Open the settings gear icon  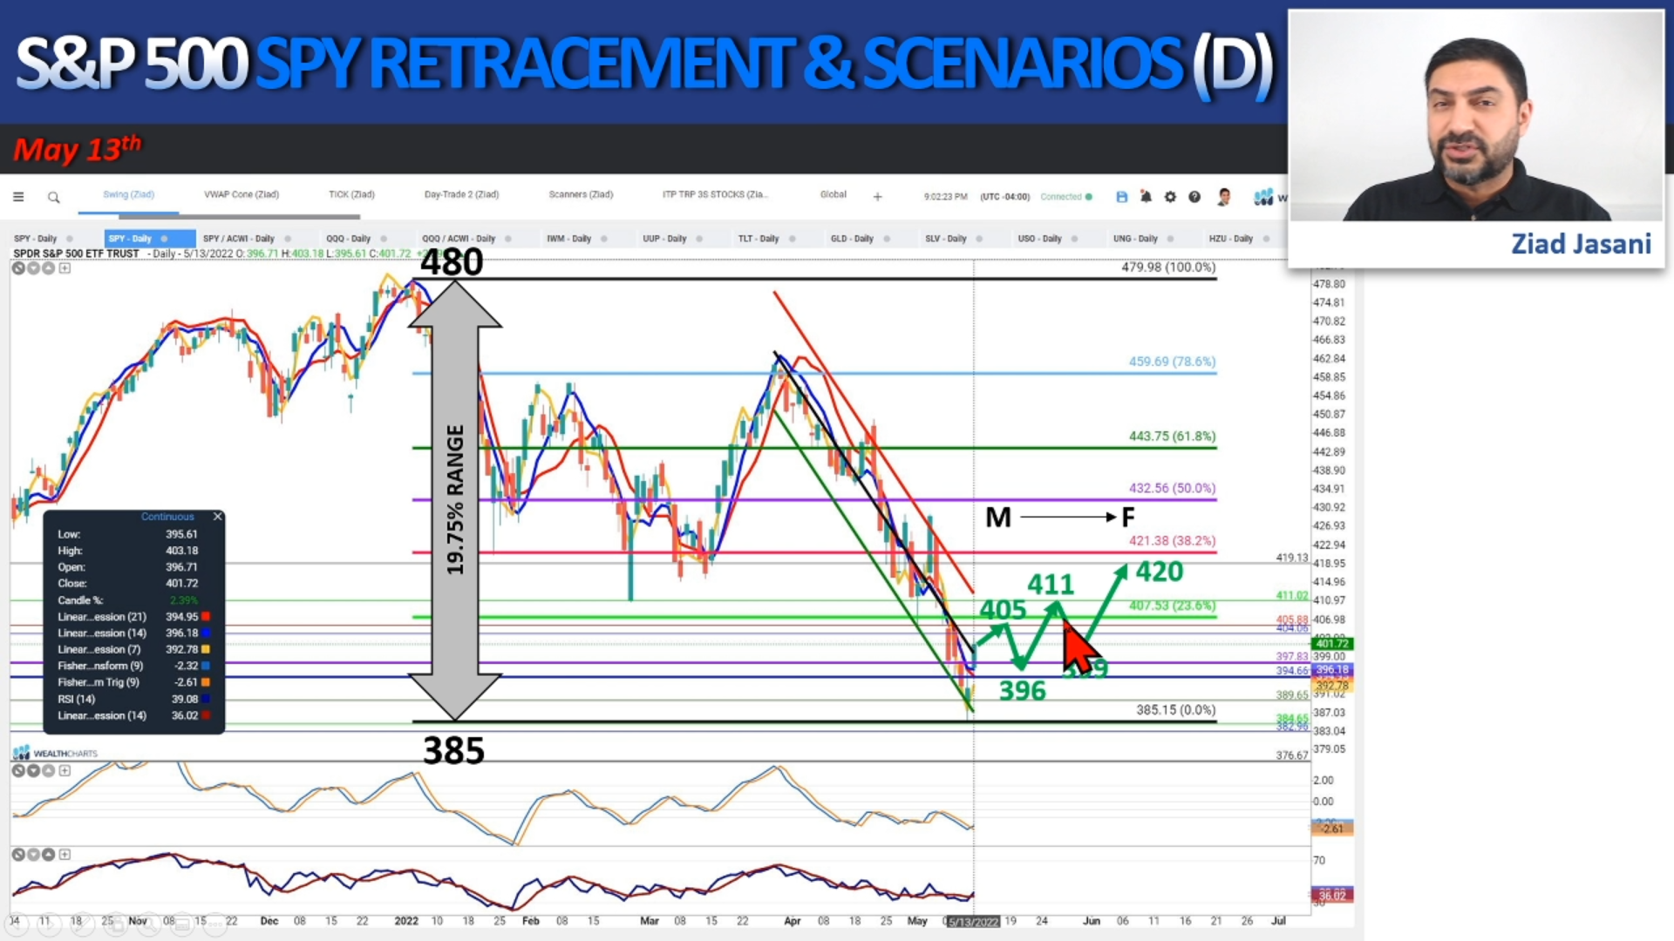coord(1170,197)
